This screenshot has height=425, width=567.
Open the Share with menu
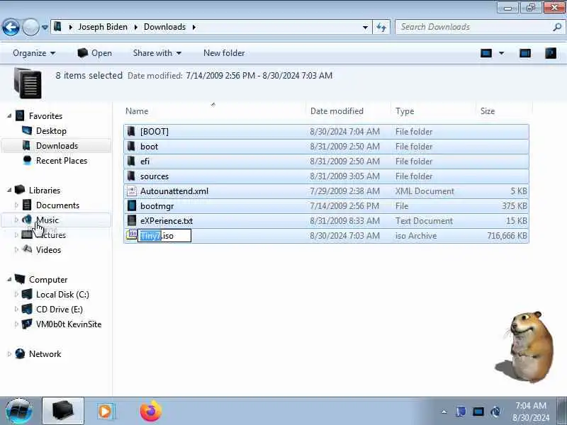tap(157, 53)
